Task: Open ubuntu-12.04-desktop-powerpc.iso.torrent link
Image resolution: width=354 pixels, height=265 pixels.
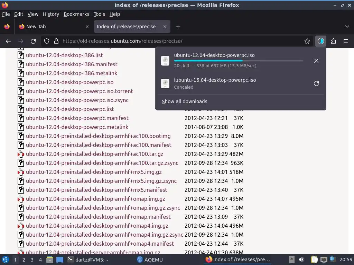Action: point(80,91)
